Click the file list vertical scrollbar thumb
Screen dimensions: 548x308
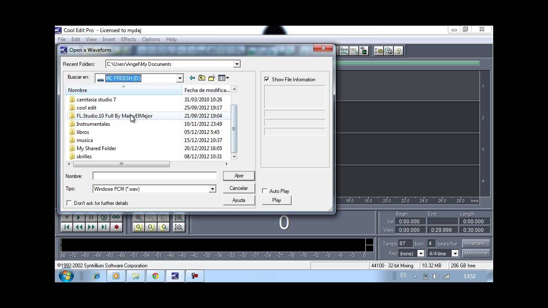coord(234,128)
